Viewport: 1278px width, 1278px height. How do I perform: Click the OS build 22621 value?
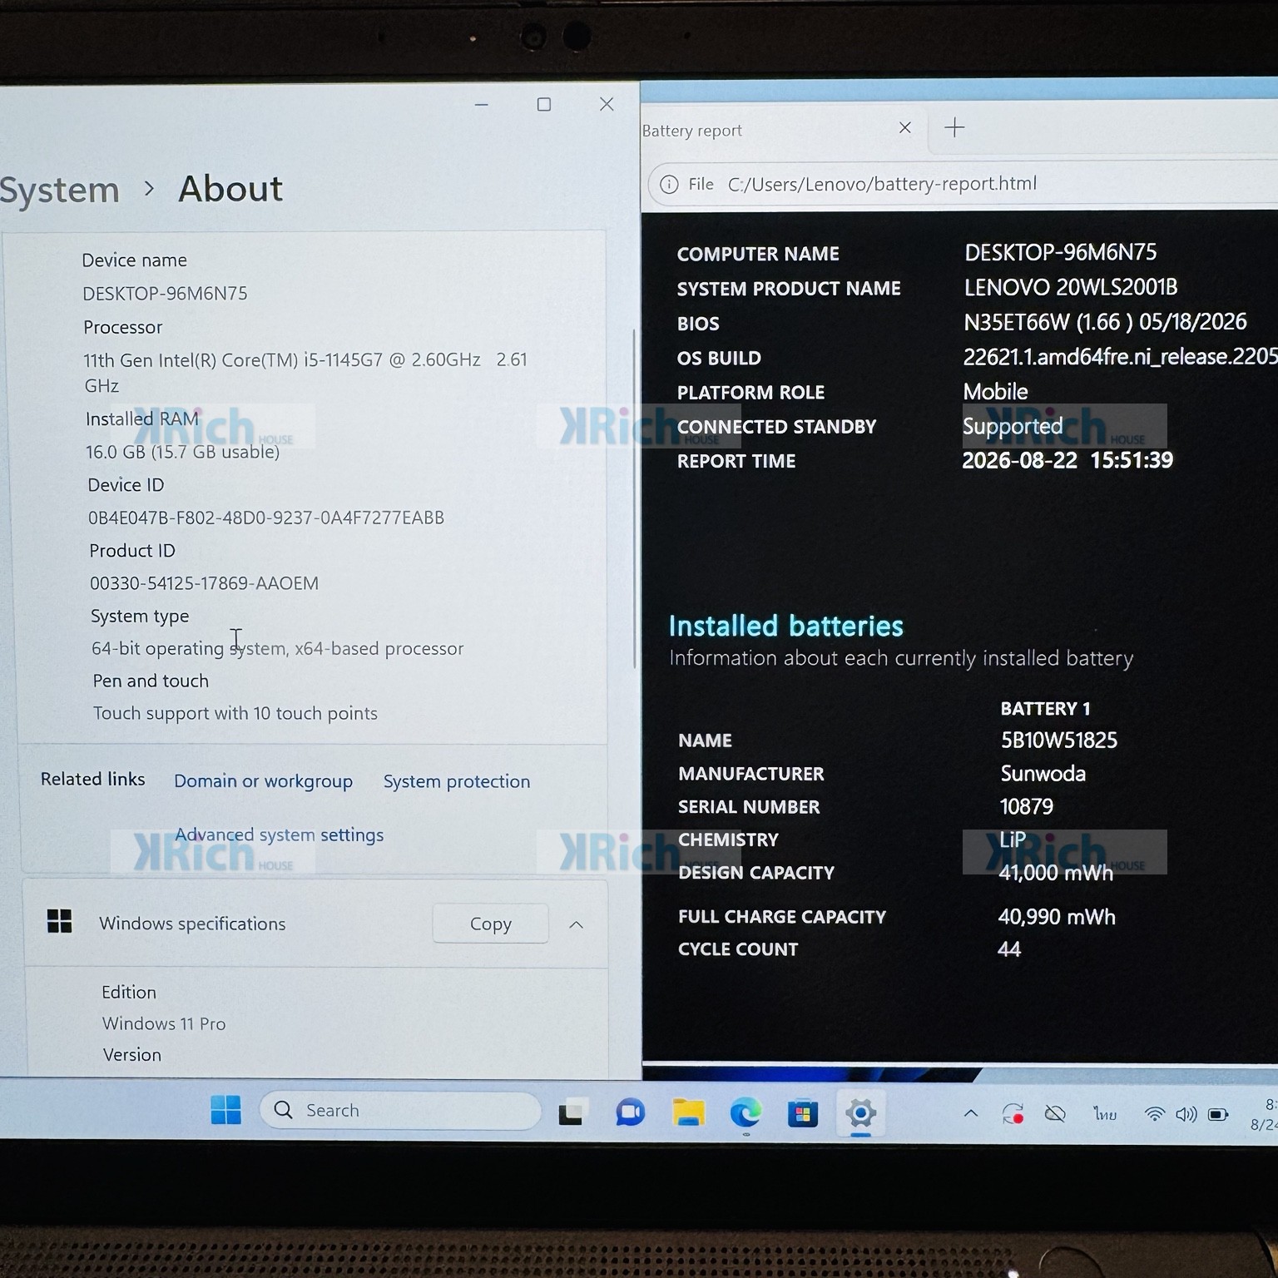point(1120,357)
